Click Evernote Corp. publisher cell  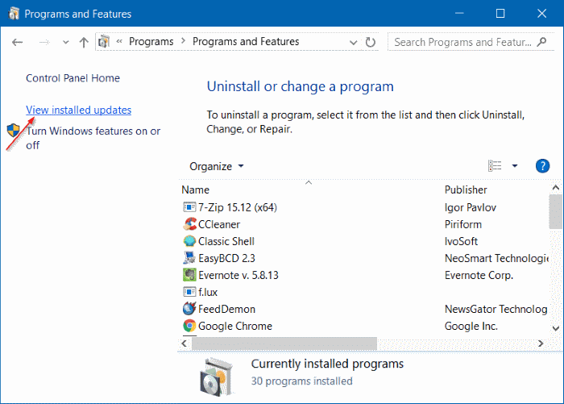click(479, 275)
